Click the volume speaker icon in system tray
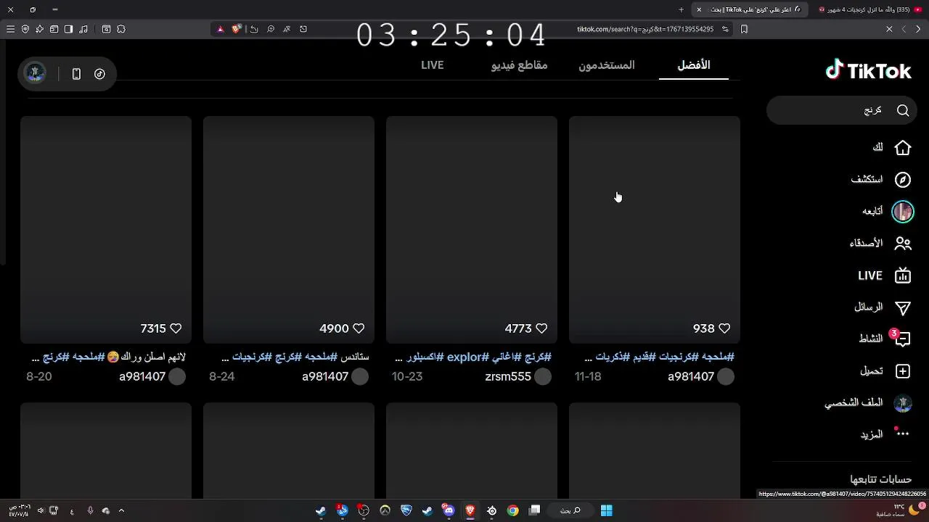The image size is (929, 522). (41, 510)
